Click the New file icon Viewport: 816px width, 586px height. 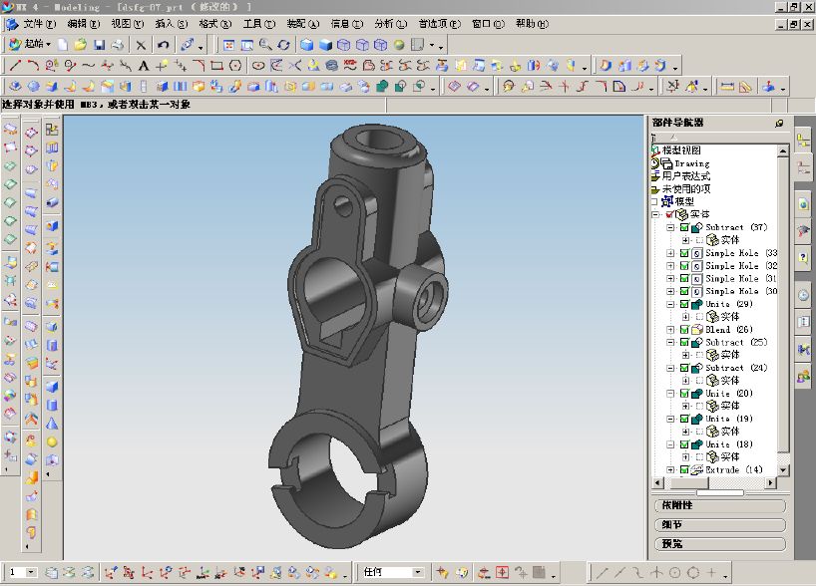pyautogui.click(x=63, y=45)
